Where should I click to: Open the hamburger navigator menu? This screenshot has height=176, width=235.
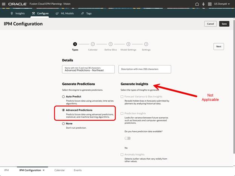(x=3, y=4)
